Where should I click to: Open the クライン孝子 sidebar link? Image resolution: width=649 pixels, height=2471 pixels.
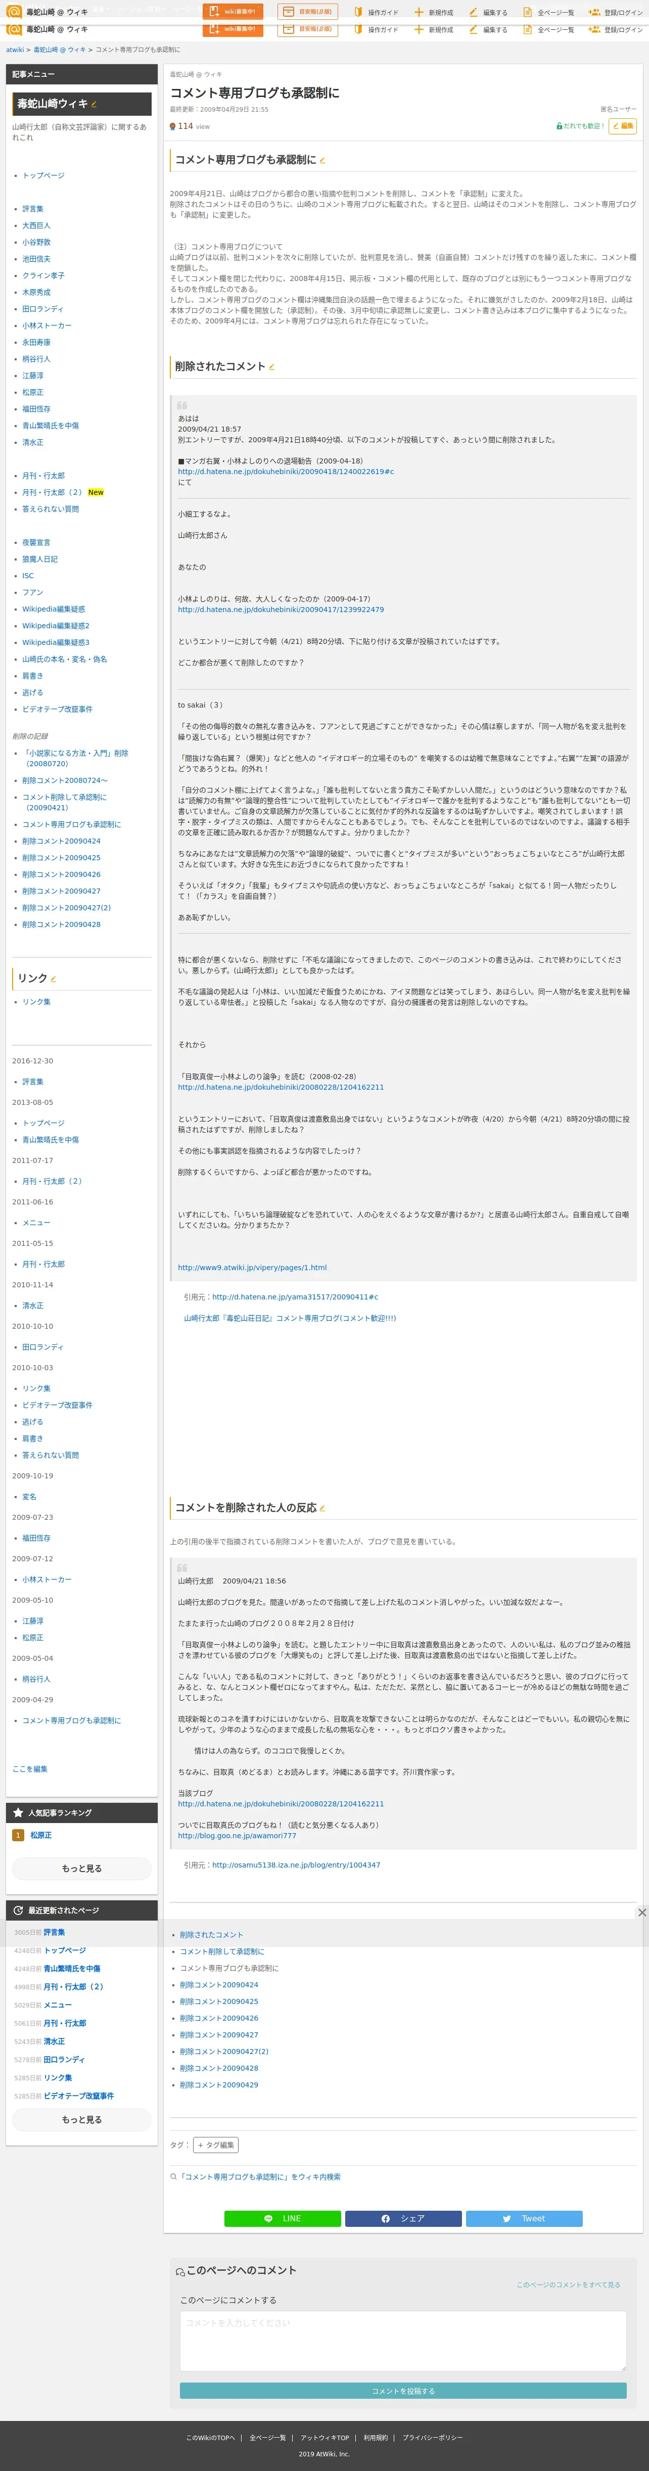[x=43, y=275]
